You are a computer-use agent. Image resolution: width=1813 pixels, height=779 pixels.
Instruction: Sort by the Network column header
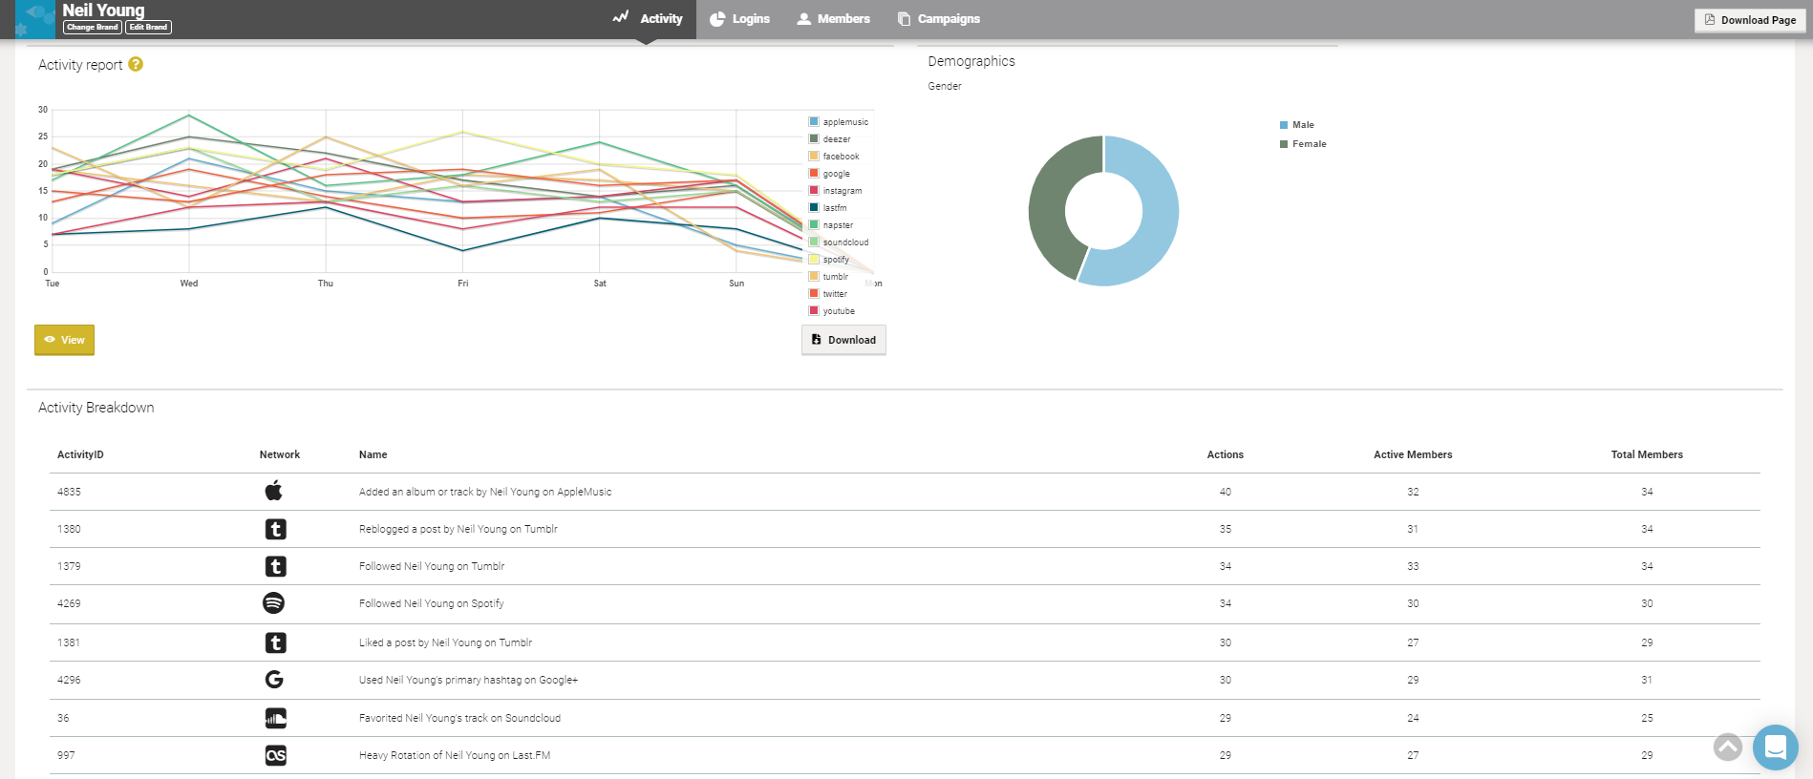click(x=280, y=454)
